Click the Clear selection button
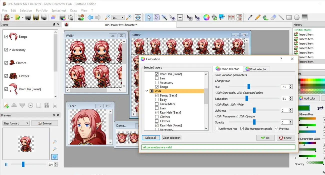325x175 pixels. pos(171,138)
